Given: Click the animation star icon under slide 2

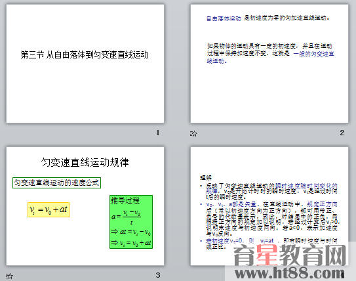Looking at the screenshot, I should click(193, 133).
